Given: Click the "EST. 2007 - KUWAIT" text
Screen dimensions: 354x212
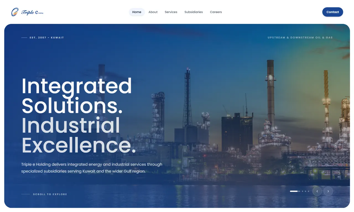Looking at the screenshot, I should [x=47, y=38].
